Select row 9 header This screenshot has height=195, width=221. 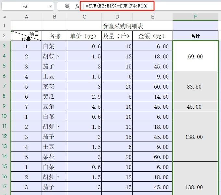[4, 106]
